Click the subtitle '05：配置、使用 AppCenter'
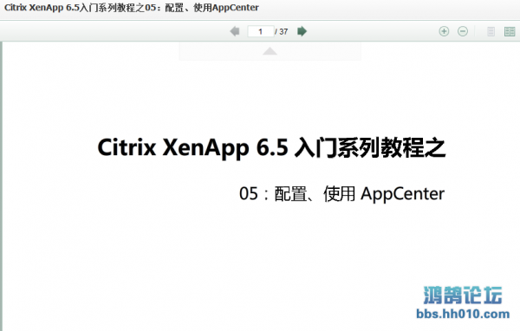The height and width of the screenshot is (331, 520). pos(342,194)
